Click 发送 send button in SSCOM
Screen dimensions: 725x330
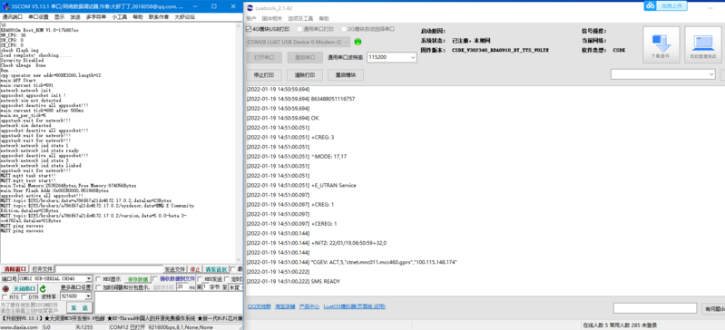point(80,308)
